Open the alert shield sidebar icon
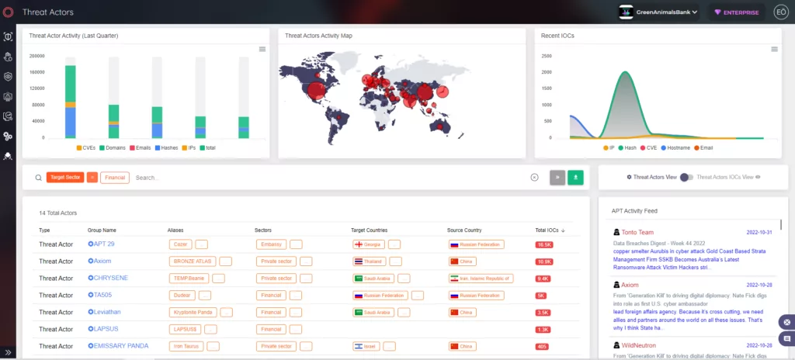Viewport: 795px width, 360px height. tap(8, 96)
